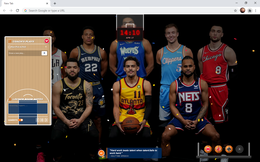Open the Chrome three-dot menu
Image resolution: width=260 pixels, height=162 pixels.
click(x=256, y=11)
